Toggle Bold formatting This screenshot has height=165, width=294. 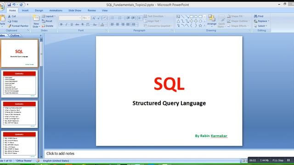[61, 24]
